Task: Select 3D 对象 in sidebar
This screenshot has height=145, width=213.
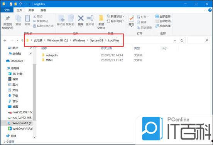Action: tap(17, 73)
